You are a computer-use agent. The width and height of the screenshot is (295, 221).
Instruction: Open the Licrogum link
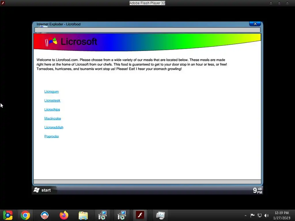[x=52, y=92]
